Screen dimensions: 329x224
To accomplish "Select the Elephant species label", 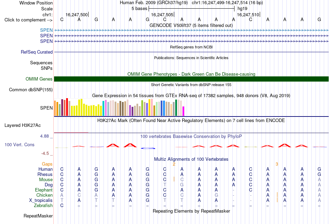I will click(44, 190).
